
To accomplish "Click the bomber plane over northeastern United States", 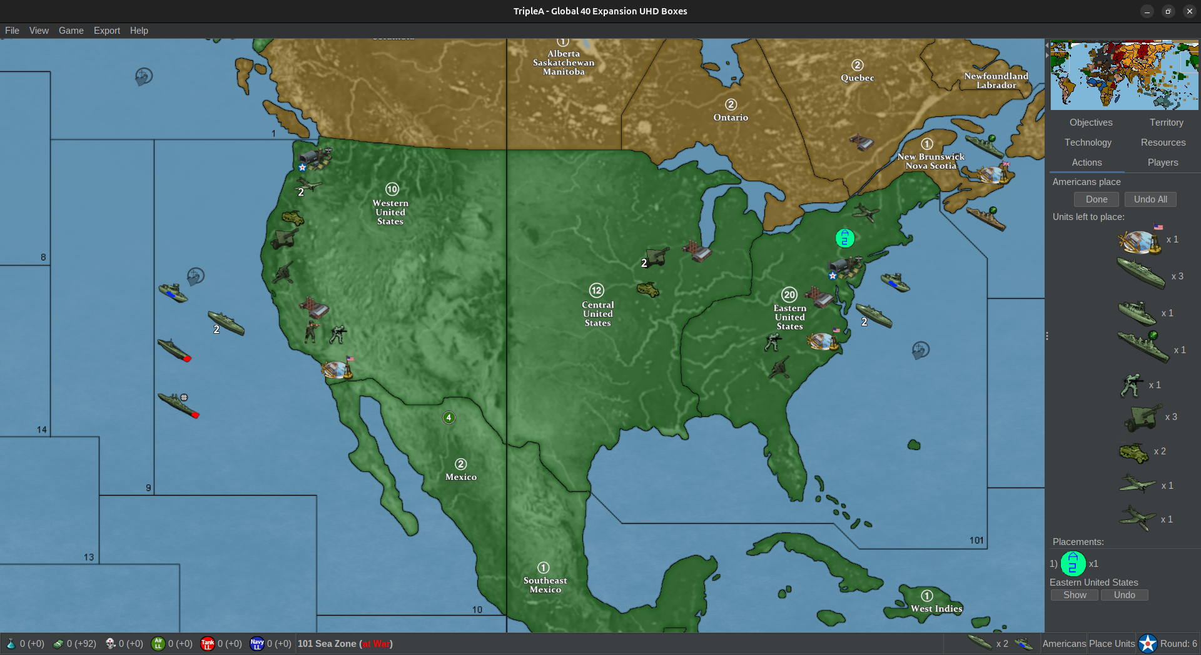I will (x=866, y=212).
